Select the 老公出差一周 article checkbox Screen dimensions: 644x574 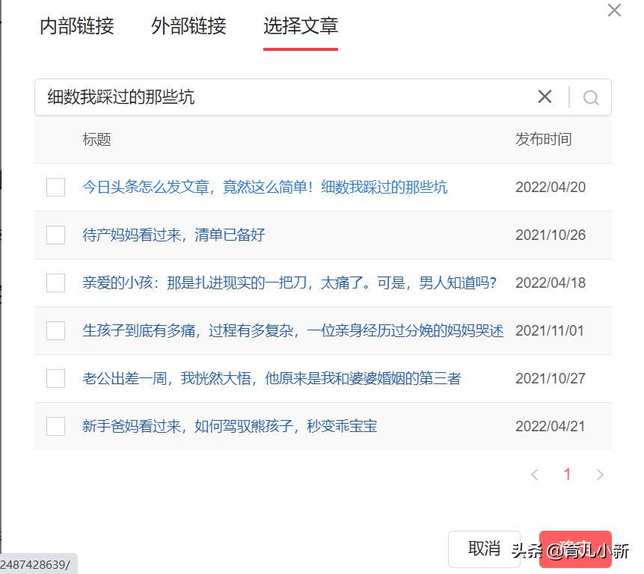[55, 378]
